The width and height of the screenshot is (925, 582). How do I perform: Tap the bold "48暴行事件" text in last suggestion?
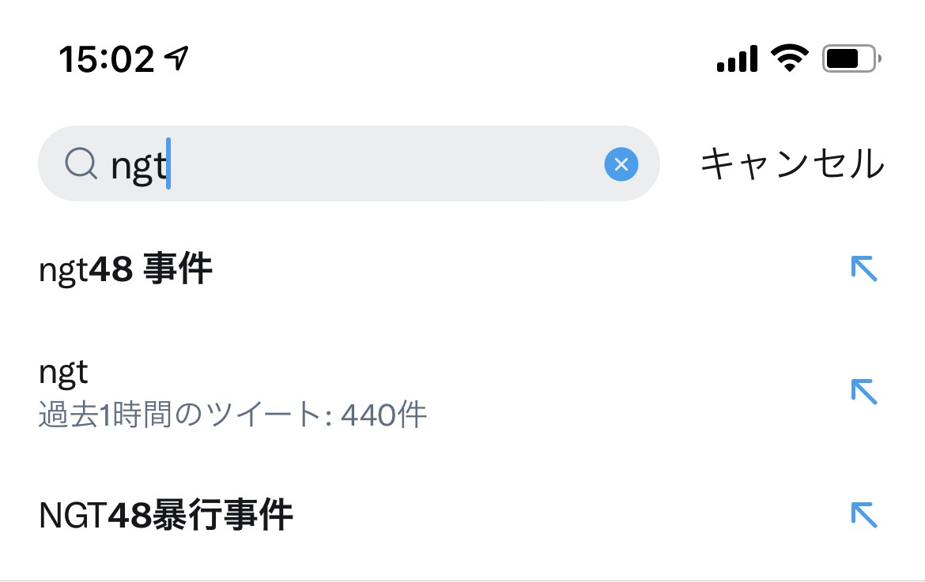click(x=200, y=516)
